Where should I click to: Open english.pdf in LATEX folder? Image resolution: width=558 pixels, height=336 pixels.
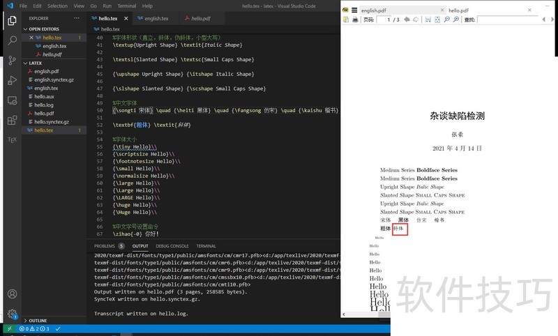pyautogui.click(x=46, y=71)
